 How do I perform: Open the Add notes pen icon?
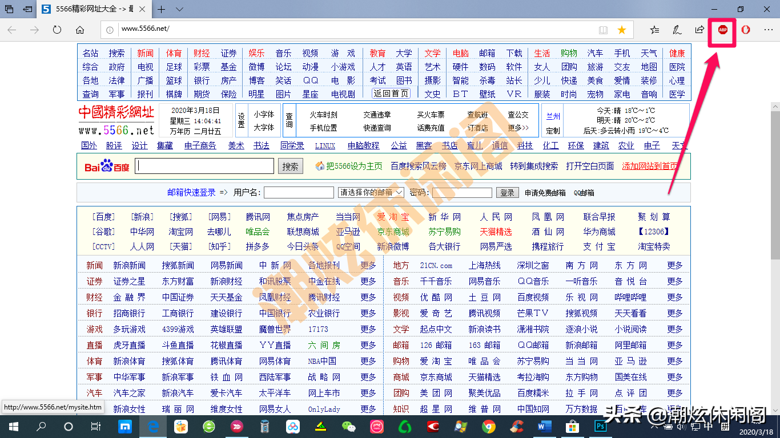677,30
